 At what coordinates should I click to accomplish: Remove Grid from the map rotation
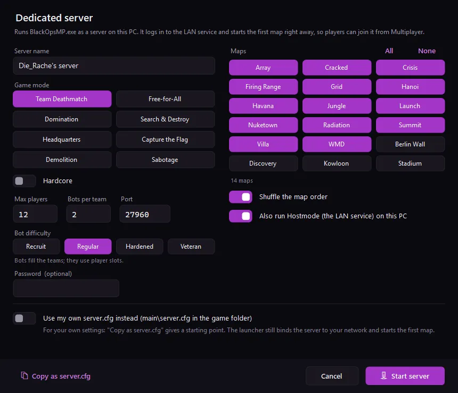[337, 87]
